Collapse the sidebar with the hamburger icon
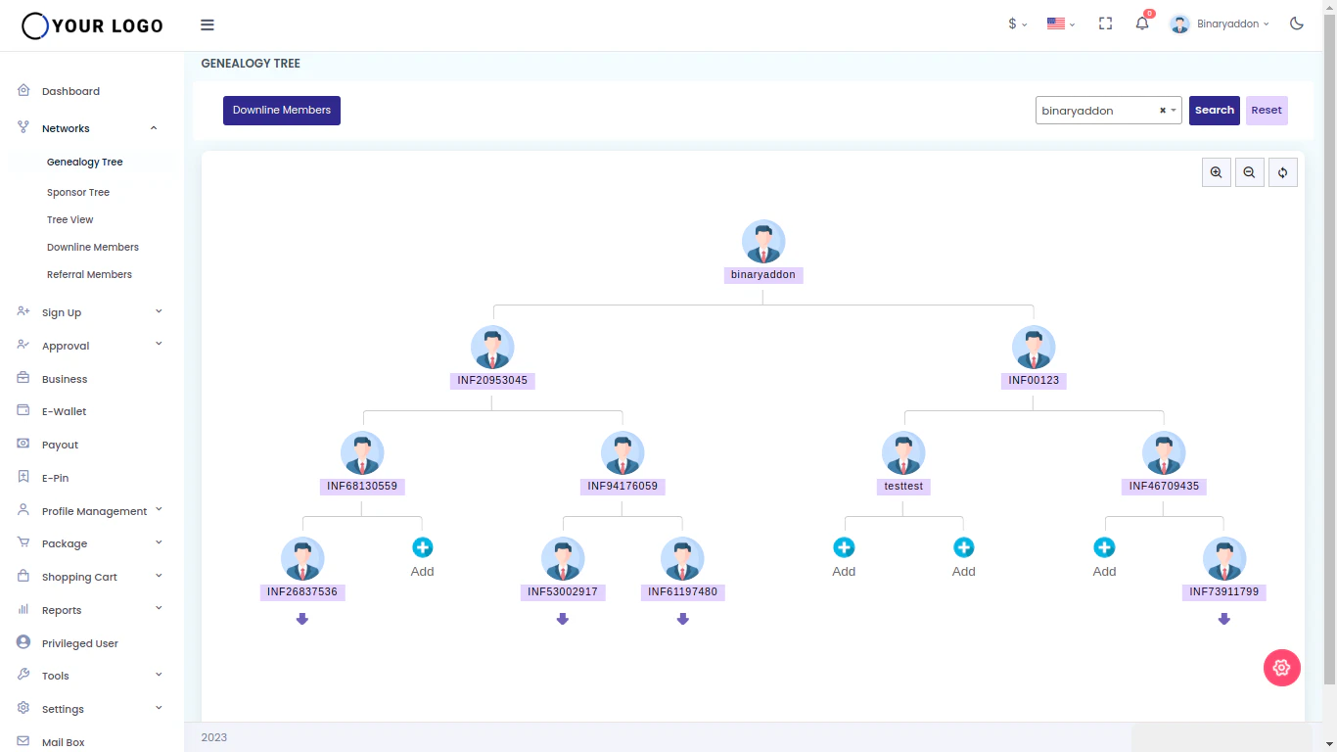 pos(207,24)
